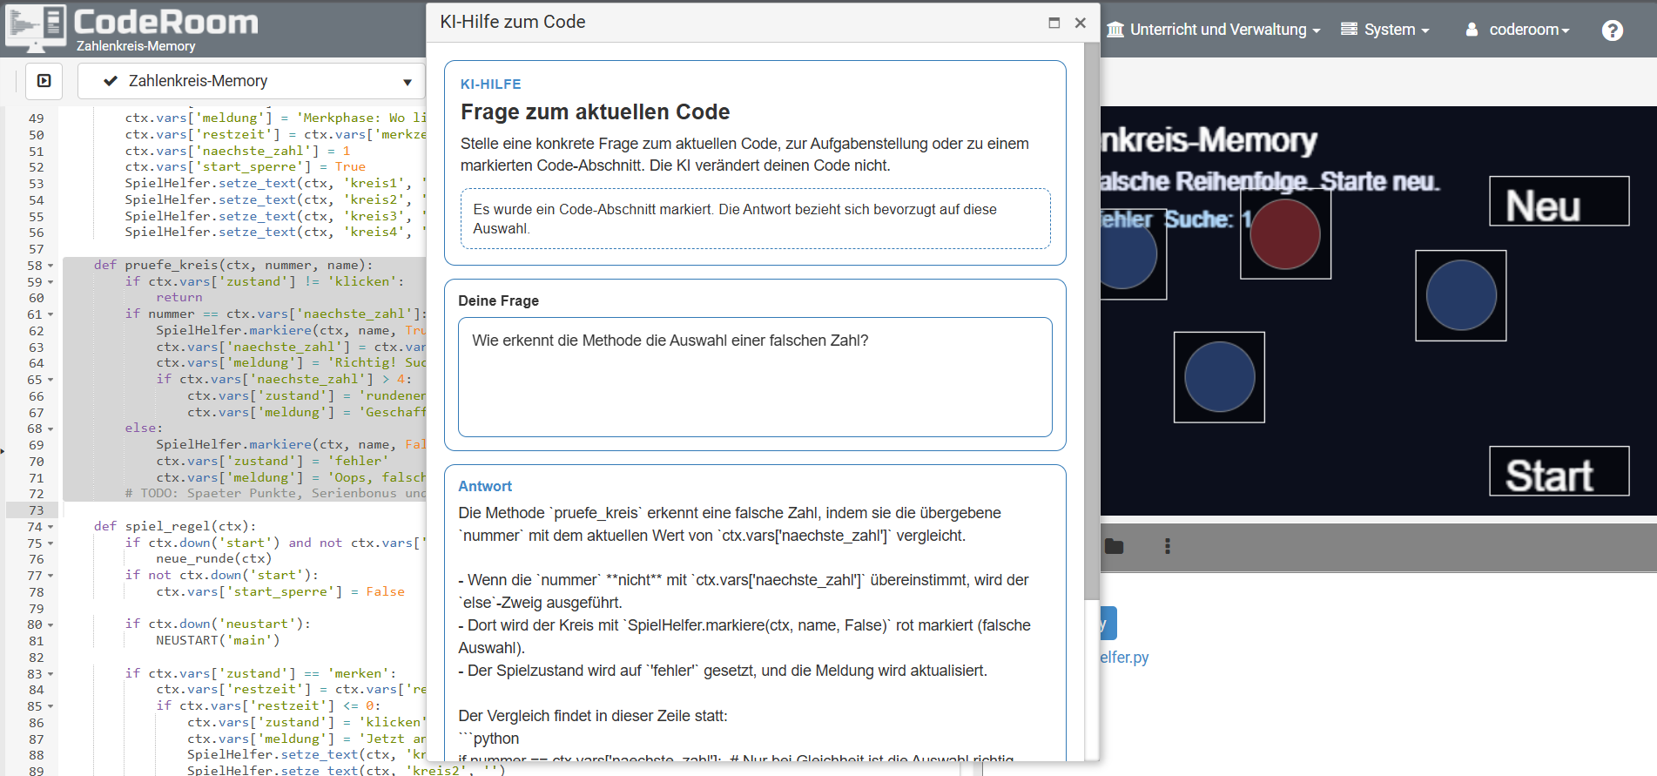This screenshot has height=776, width=1657.
Task: Click the help question mark icon
Action: click(x=1613, y=30)
